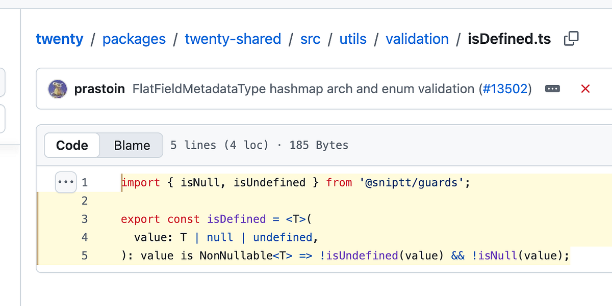Click line number 2 in the gutter
612x306 pixels.
click(84, 201)
